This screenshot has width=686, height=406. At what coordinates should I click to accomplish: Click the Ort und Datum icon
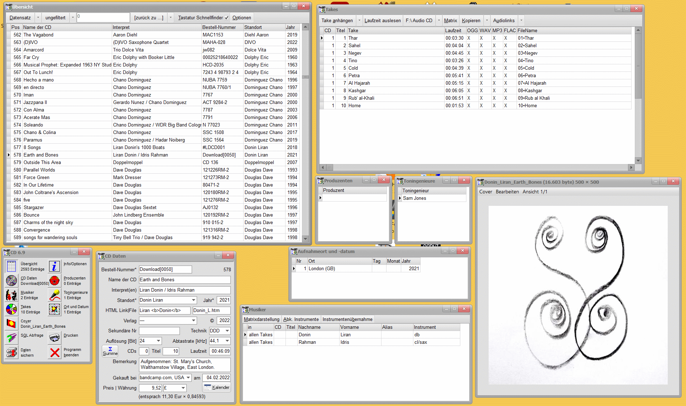pyautogui.click(x=54, y=309)
